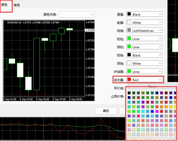Click the 买价线 label
This screenshot has height=141, width=178.
[119, 88]
